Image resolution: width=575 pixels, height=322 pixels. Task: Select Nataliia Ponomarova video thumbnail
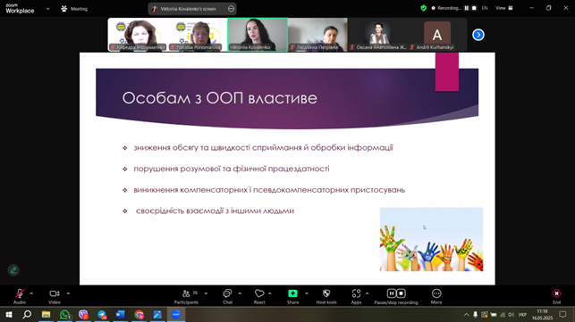click(198, 35)
